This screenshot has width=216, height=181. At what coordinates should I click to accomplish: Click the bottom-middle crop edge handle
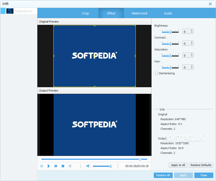click(x=94, y=86)
